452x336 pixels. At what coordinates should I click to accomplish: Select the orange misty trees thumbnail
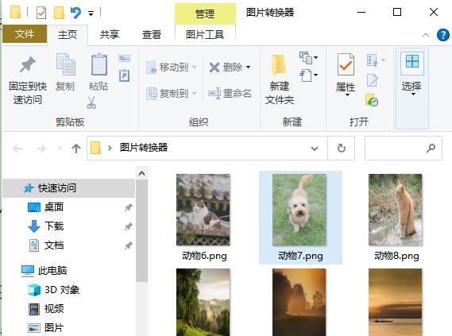click(x=299, y=302)
